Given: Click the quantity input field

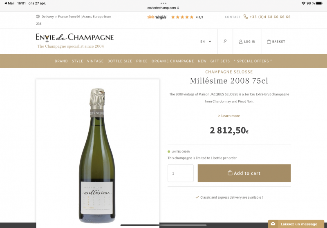Looking at the screenshot, I should 180,173.
